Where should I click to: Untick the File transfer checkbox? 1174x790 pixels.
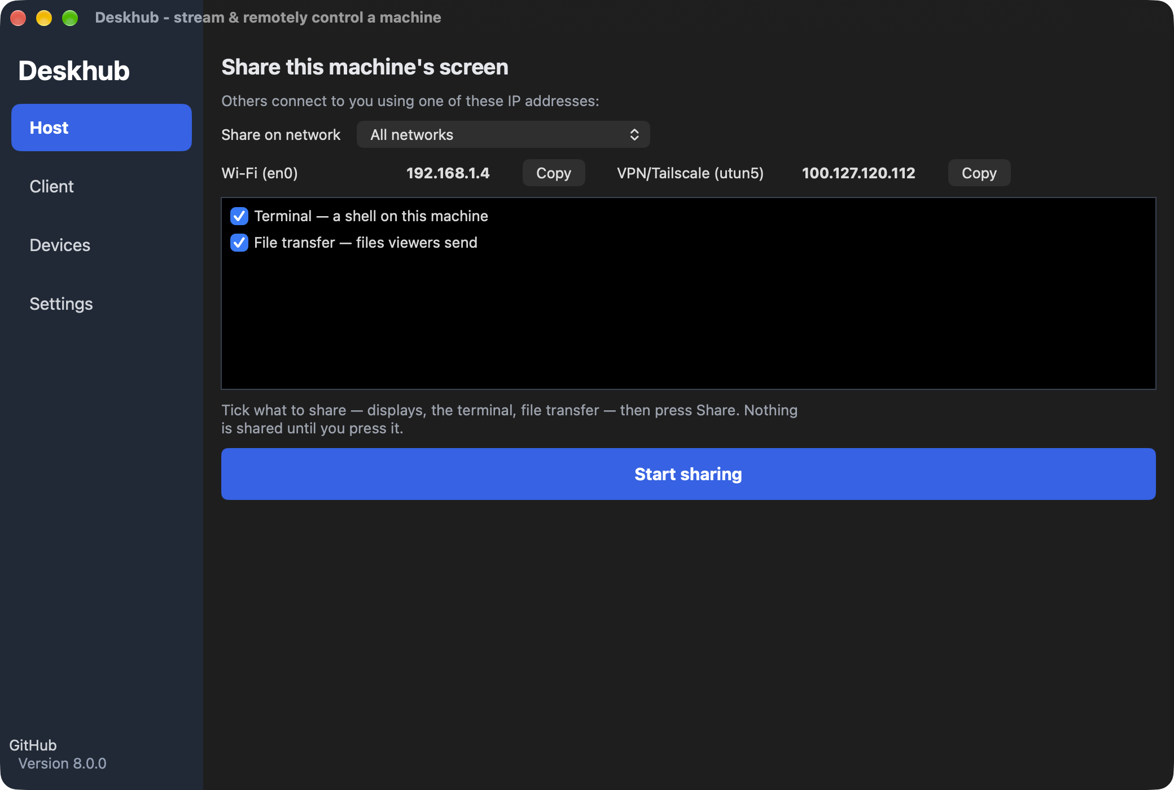point(239,243)
